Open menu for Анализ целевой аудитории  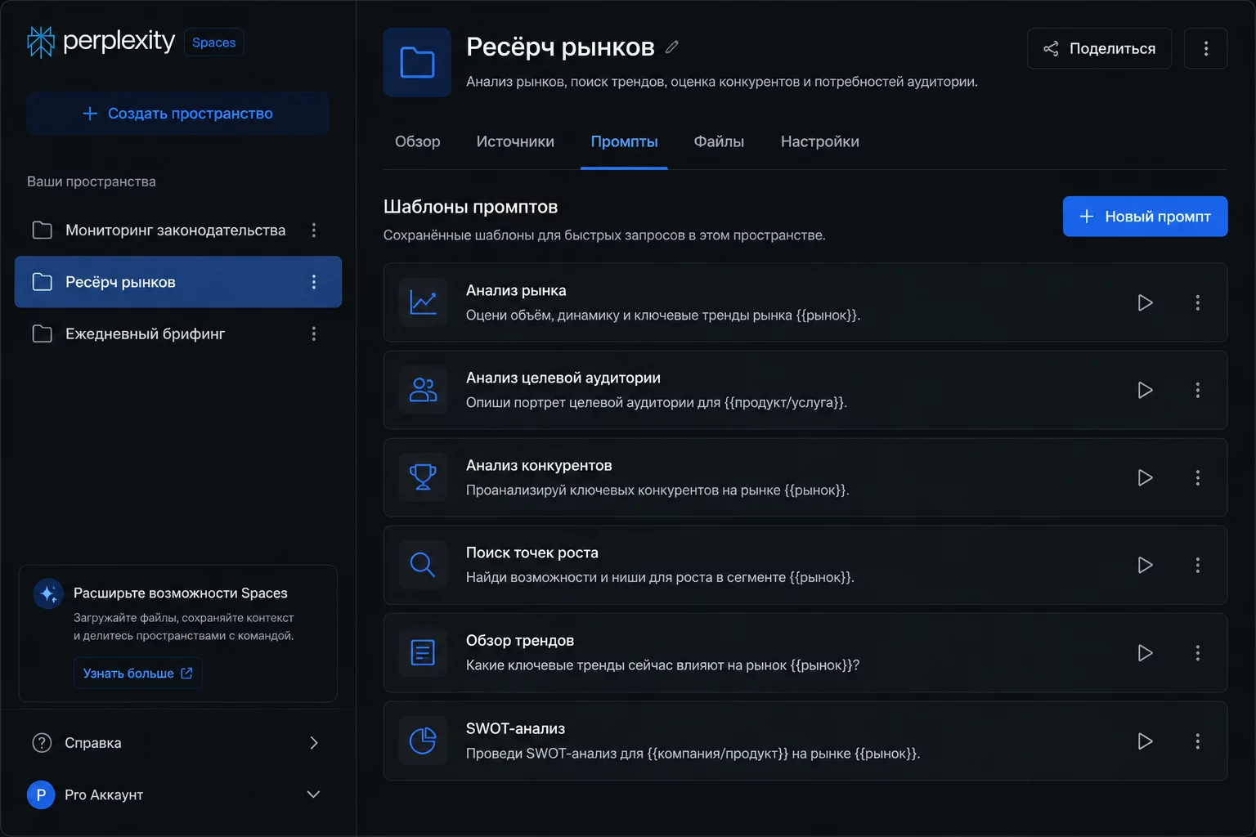[x=1198, y=390]
